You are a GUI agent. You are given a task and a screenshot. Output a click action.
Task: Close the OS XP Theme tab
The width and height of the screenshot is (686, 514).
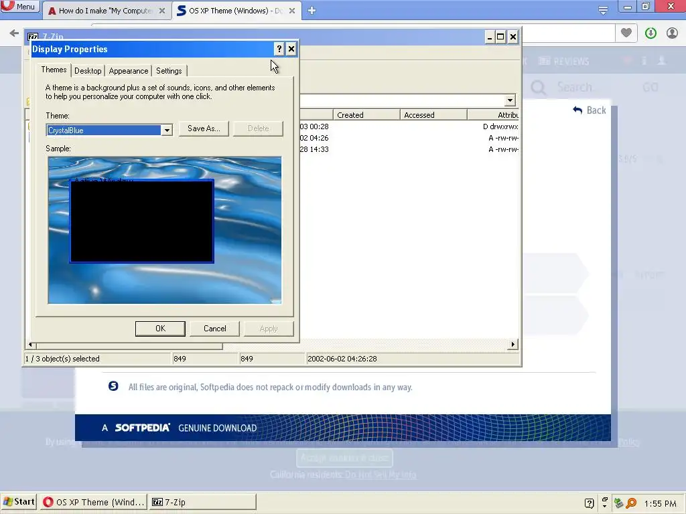click(x=292, y=11)
